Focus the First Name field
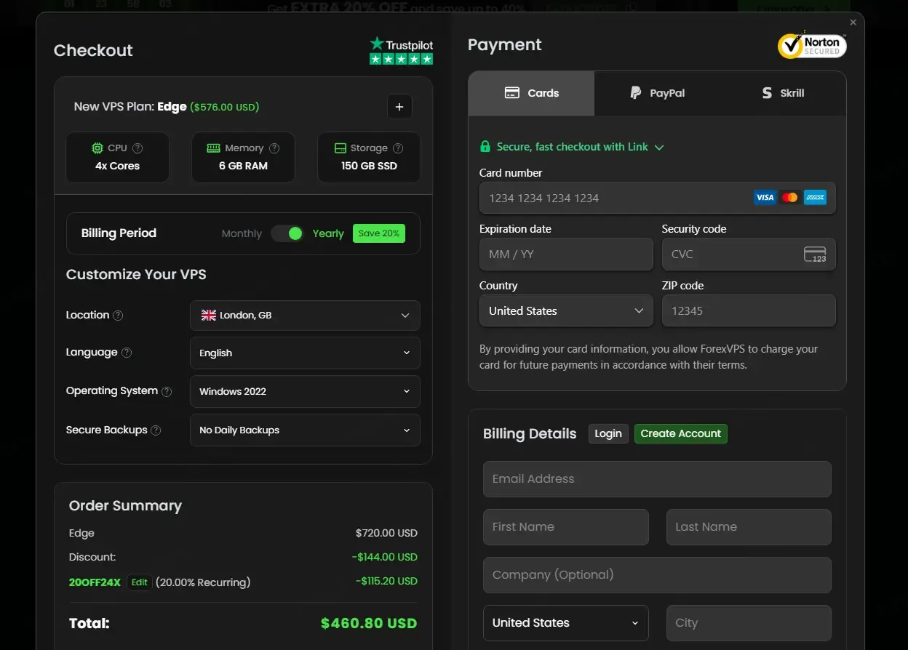Viewport: 908px width, 650px height. (x=566, y=527)
